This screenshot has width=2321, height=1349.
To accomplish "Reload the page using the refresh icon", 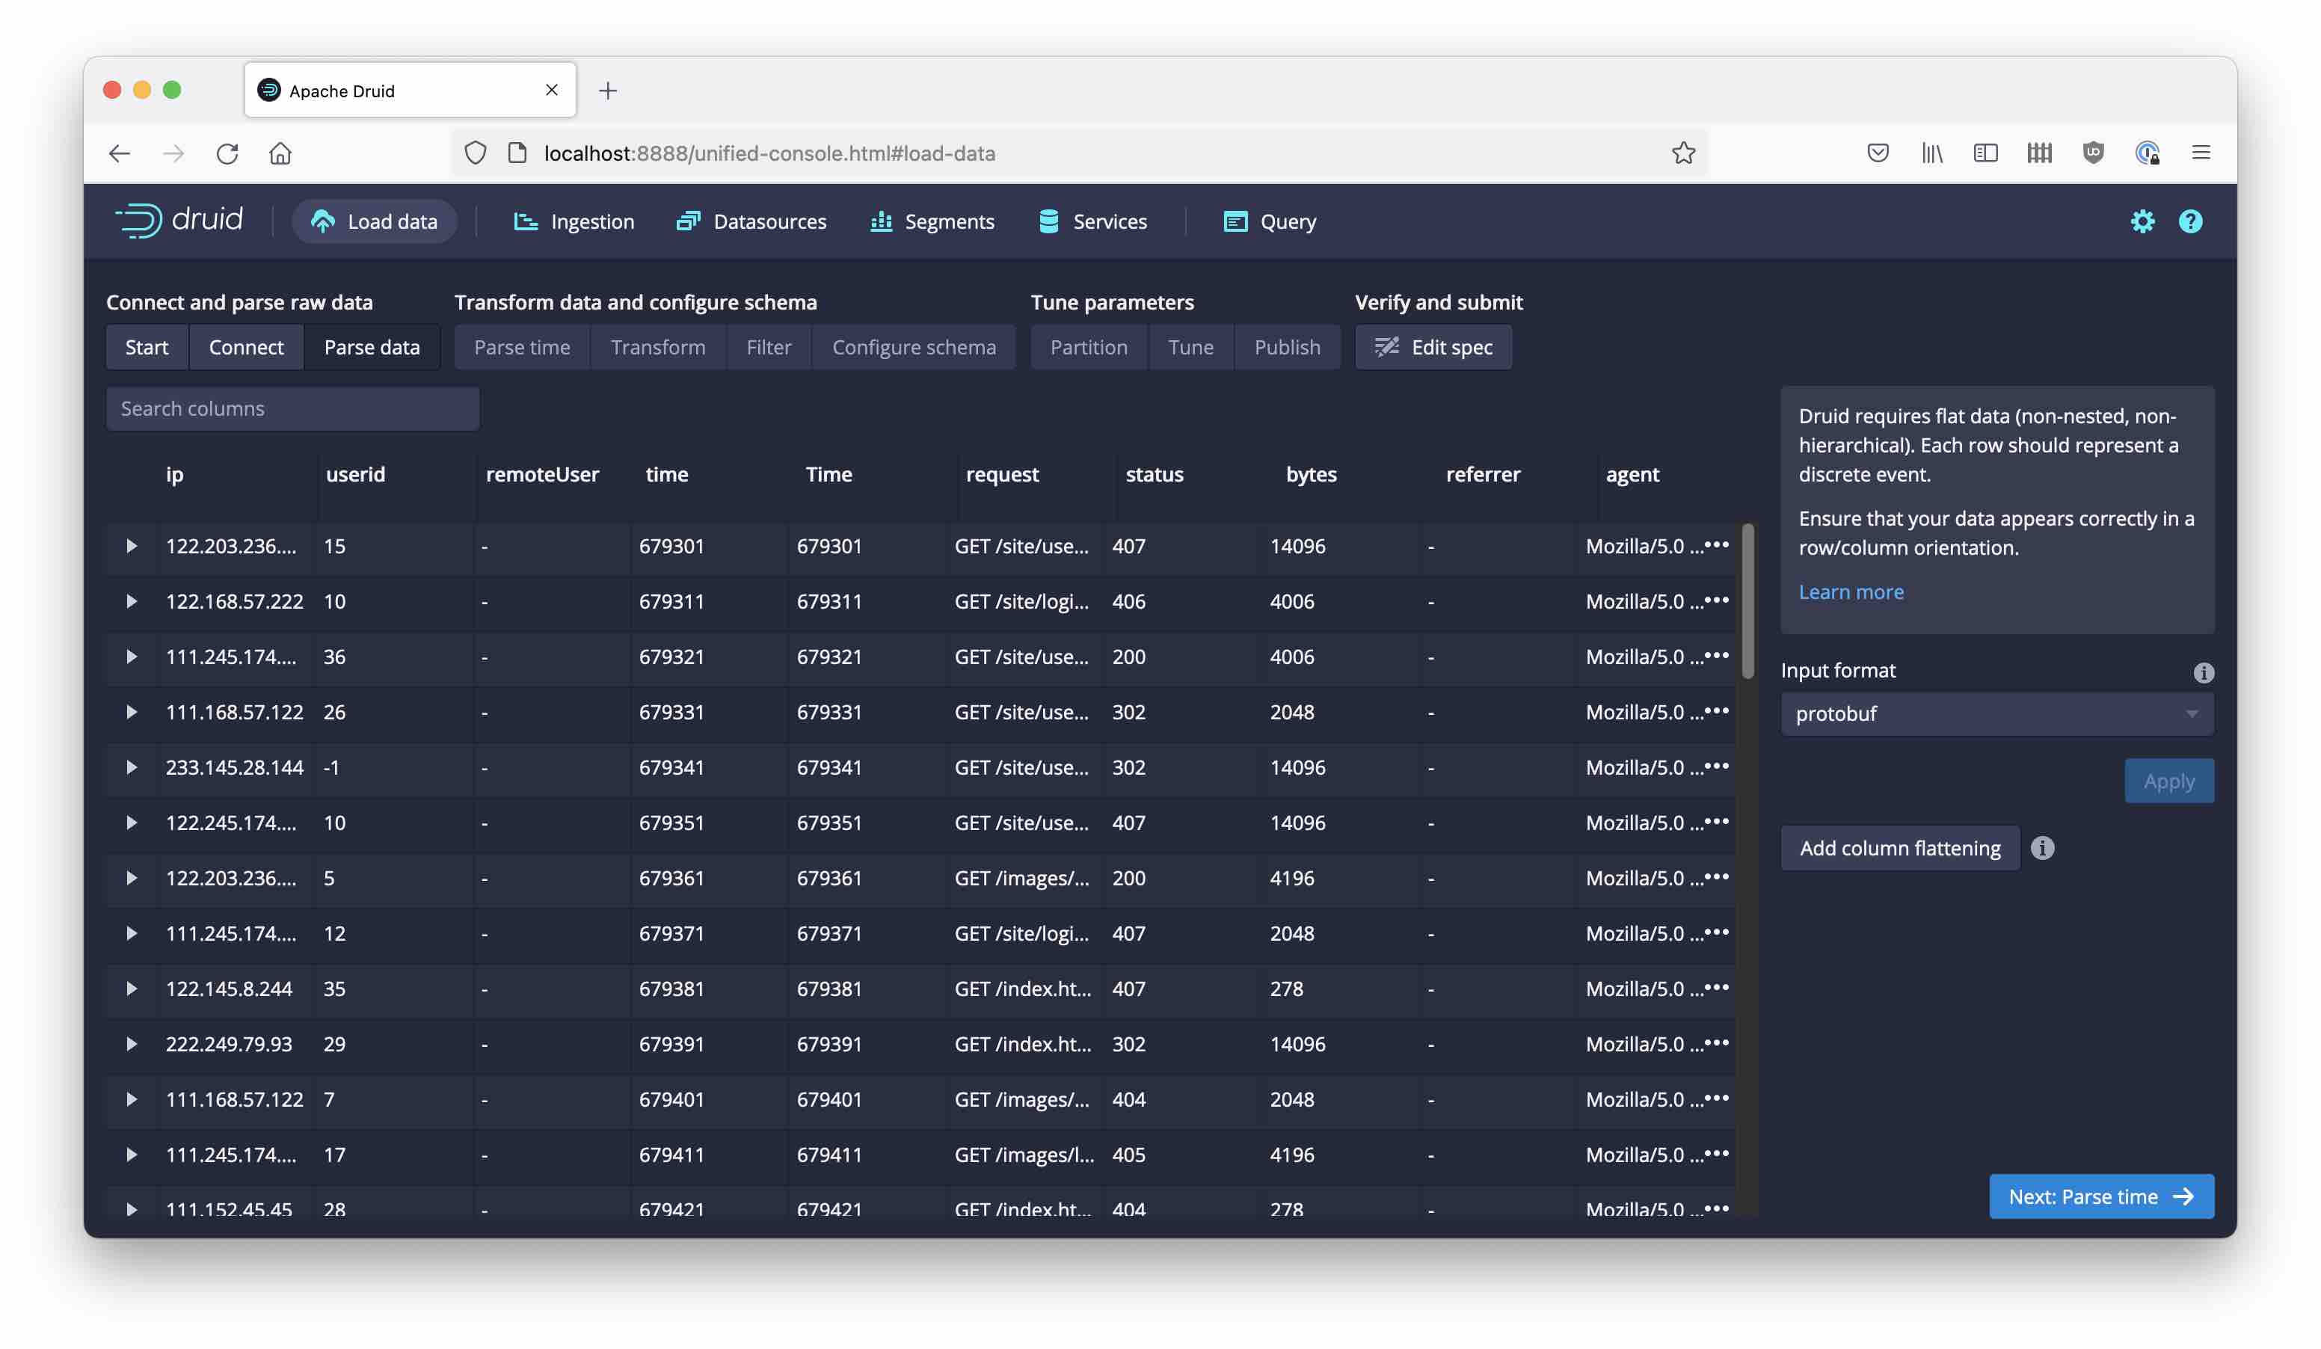I will pyautogui.click(x=227, y=153).
